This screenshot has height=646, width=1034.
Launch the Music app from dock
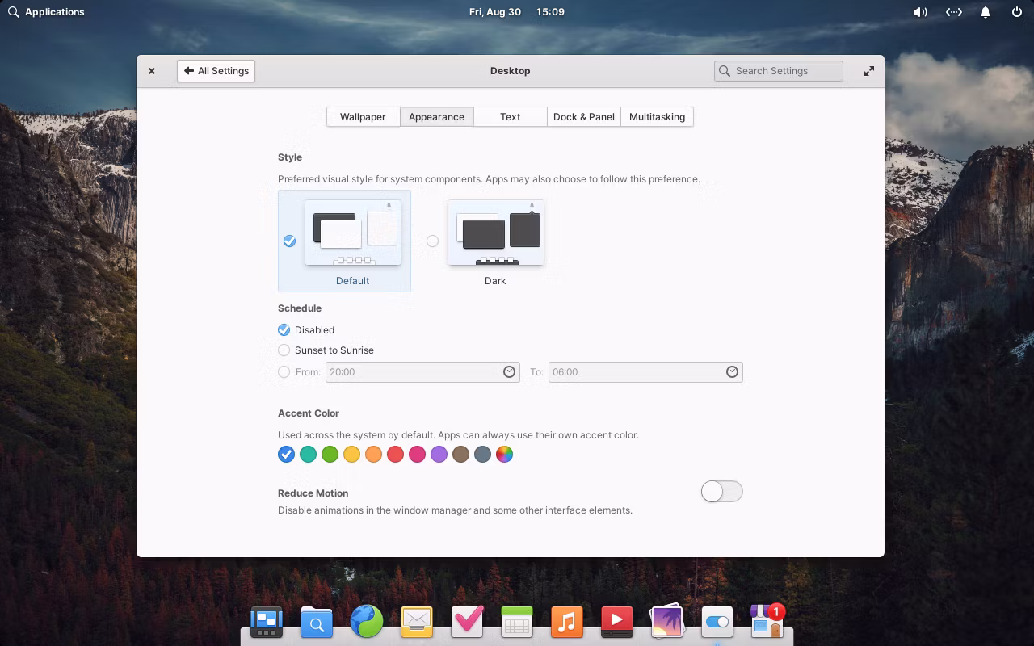[567, 622]
